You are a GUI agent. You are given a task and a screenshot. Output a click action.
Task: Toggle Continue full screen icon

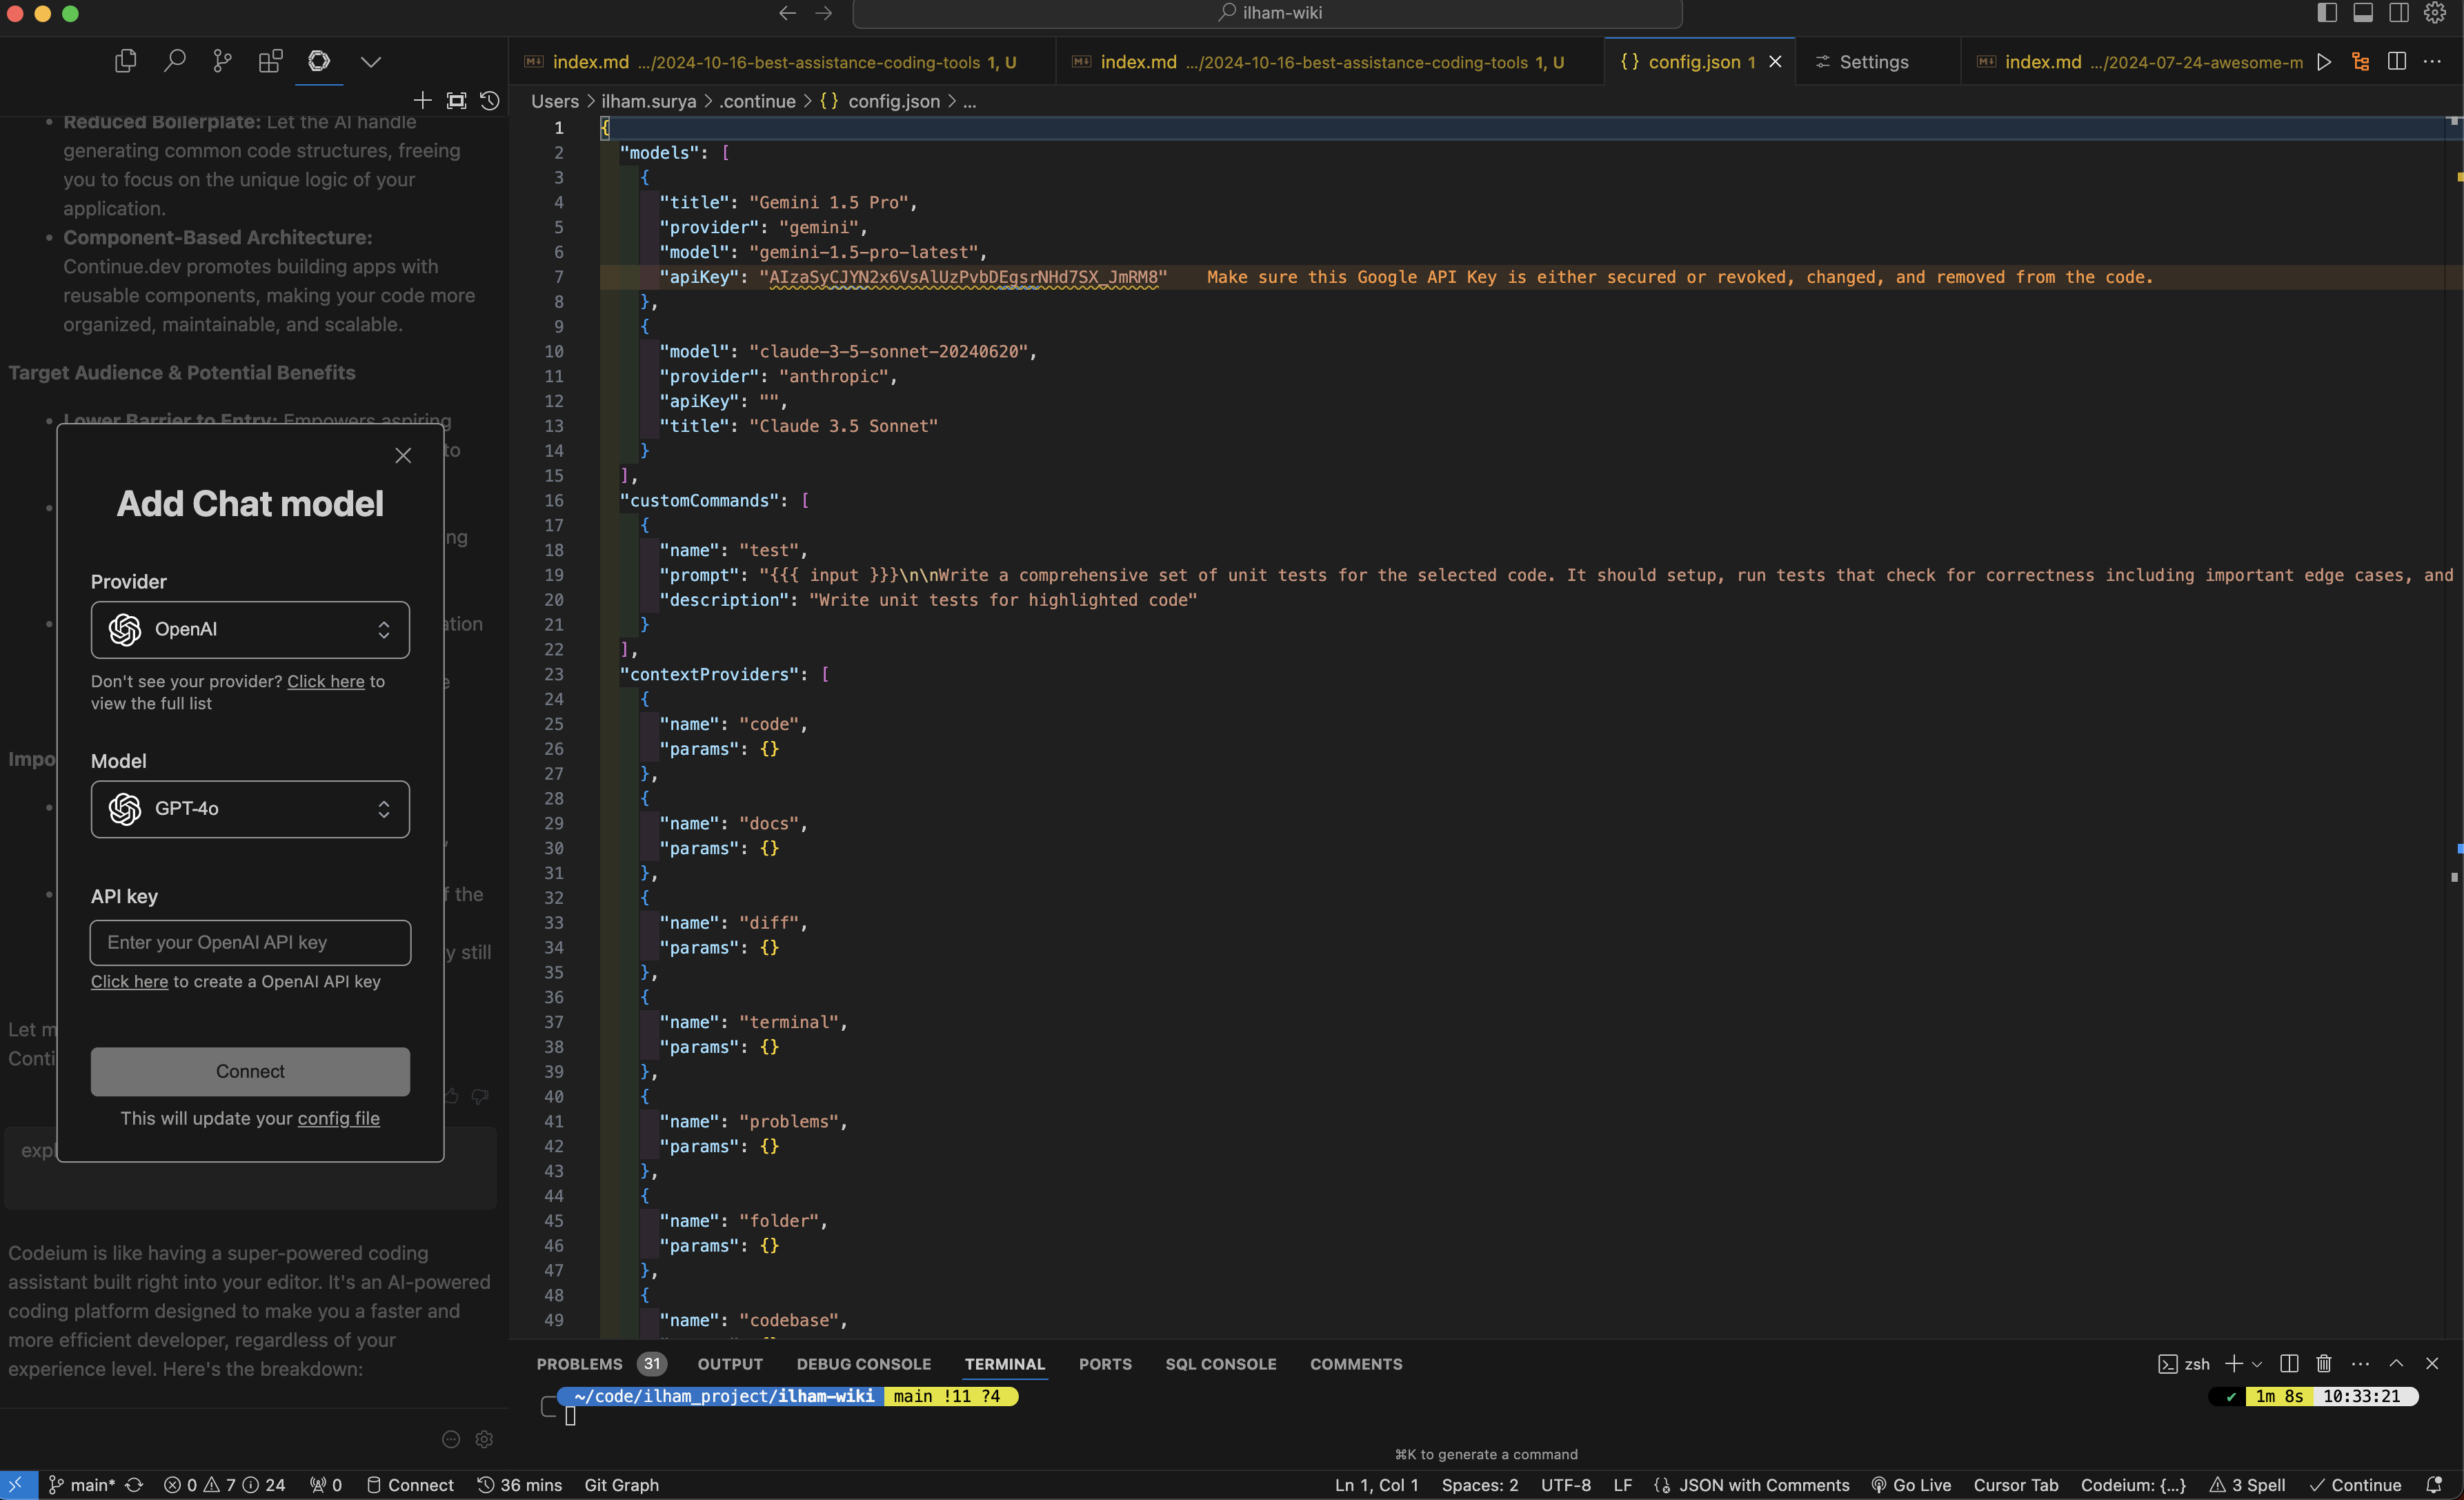[x=456, y=101]
